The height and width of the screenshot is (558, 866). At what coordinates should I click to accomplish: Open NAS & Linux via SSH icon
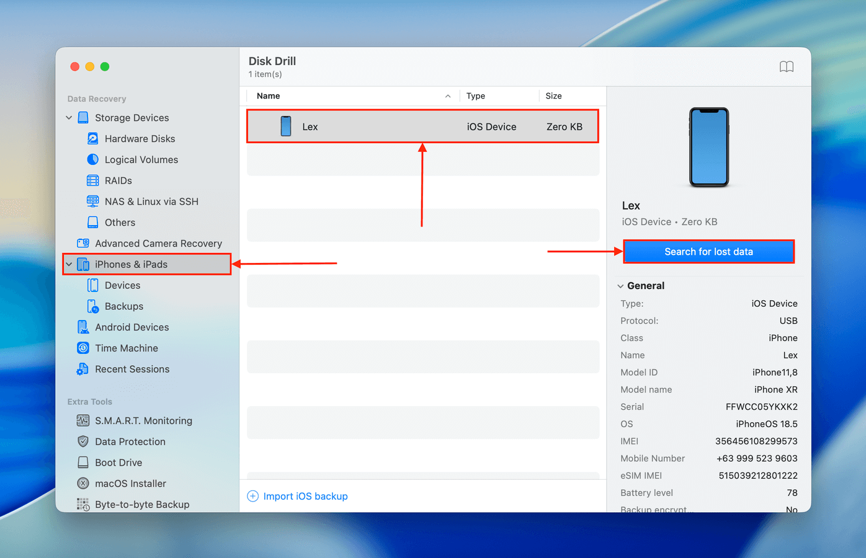click(92, 201)
